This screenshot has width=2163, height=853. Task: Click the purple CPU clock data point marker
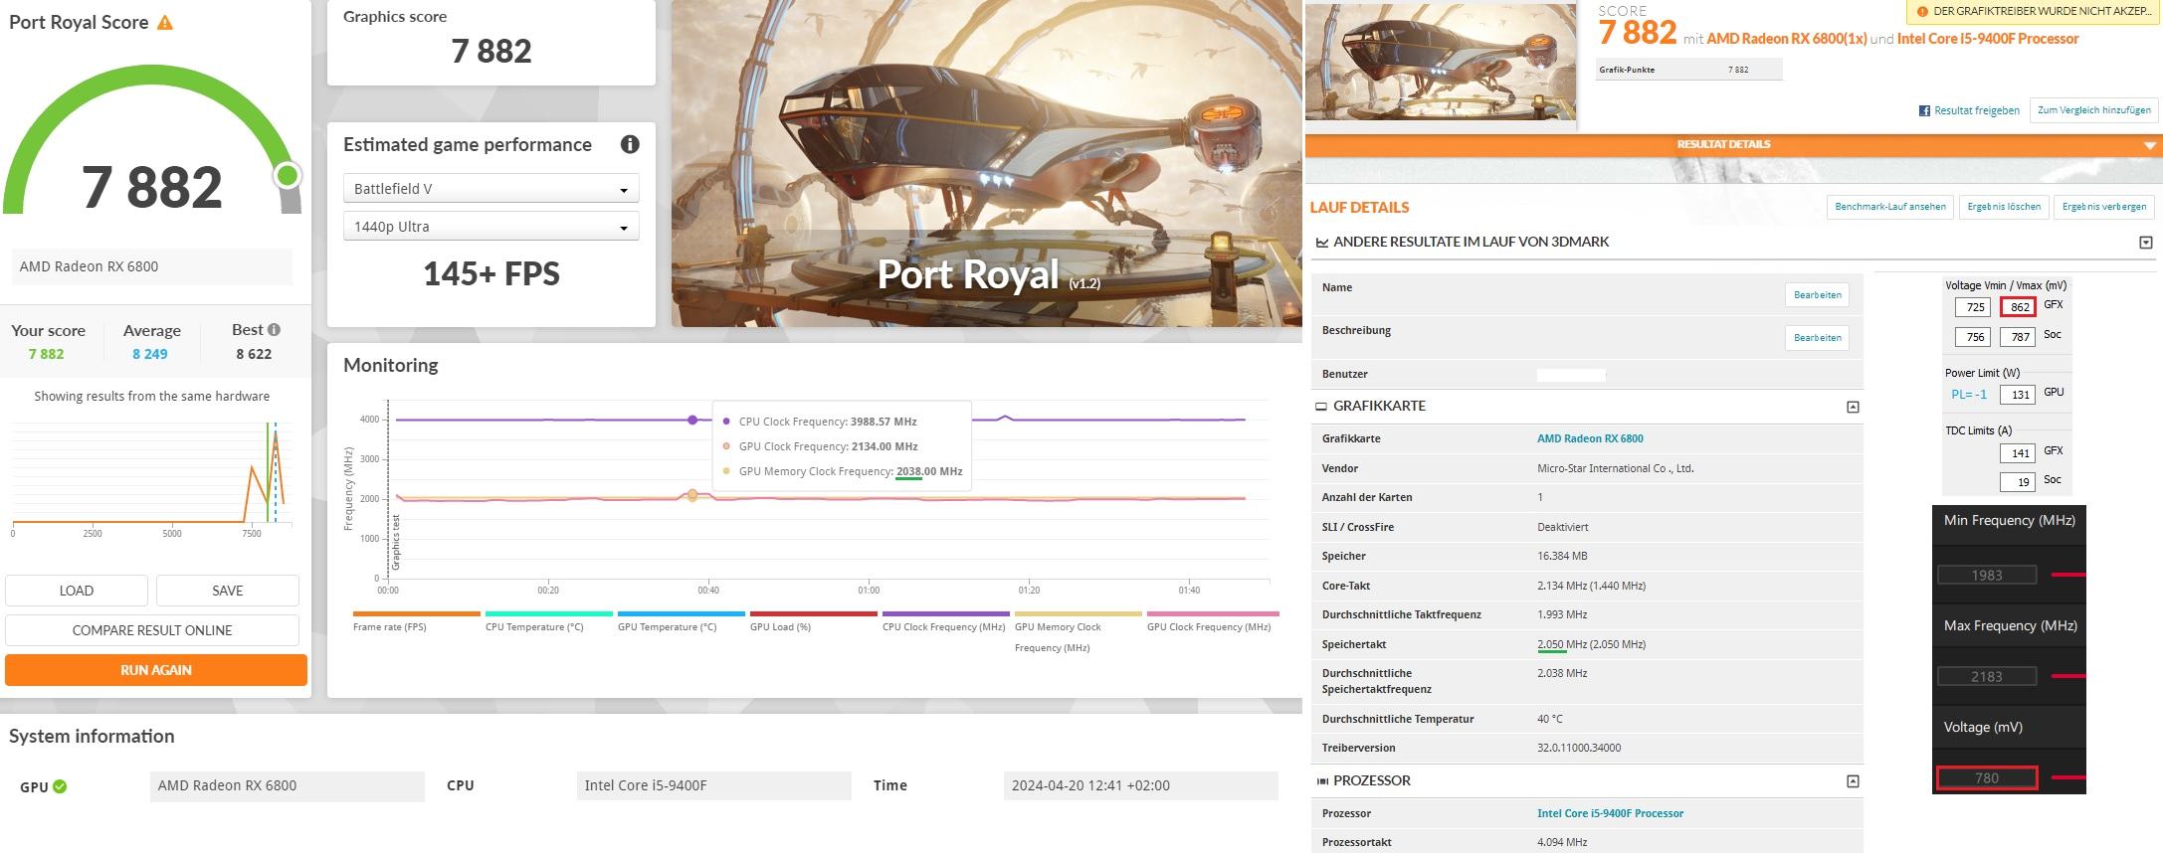coord(692,420)
